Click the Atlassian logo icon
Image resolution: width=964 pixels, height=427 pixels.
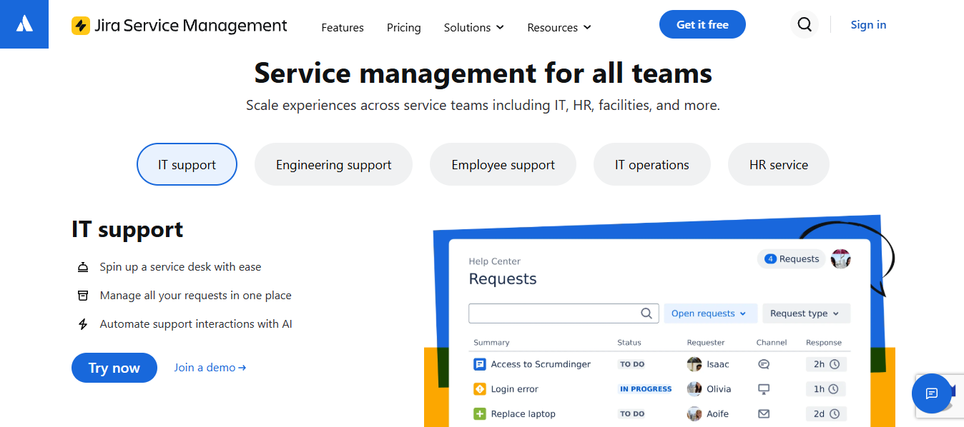coord(24,24)
